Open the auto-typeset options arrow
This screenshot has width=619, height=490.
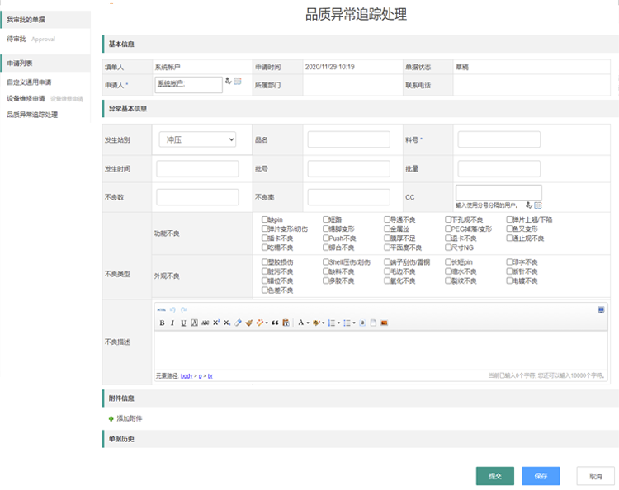click(267, 323)
